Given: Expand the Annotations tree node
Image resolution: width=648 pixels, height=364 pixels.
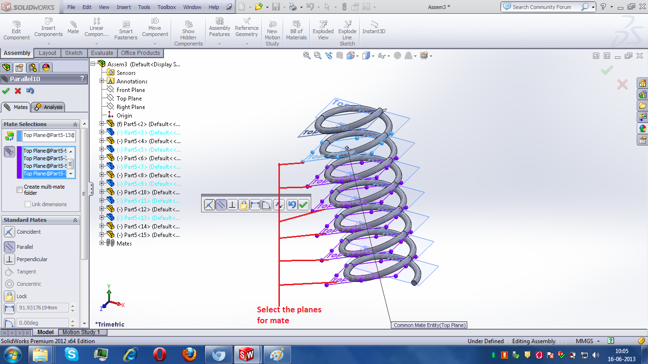Looking at the screenshot, I should (102, 81).
